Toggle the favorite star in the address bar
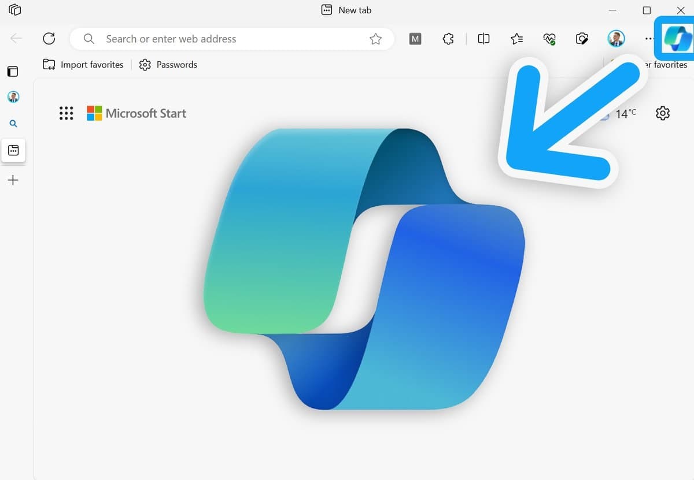The image size is (694, 480). (376, 39)
